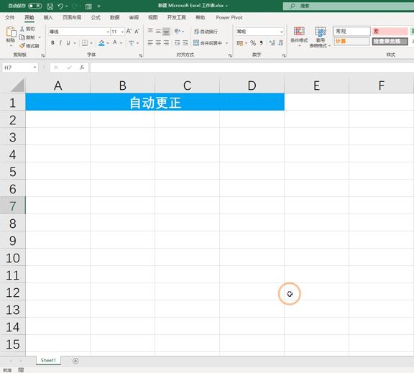Click the Accounting Number Format currency icon

click(240, 43)
